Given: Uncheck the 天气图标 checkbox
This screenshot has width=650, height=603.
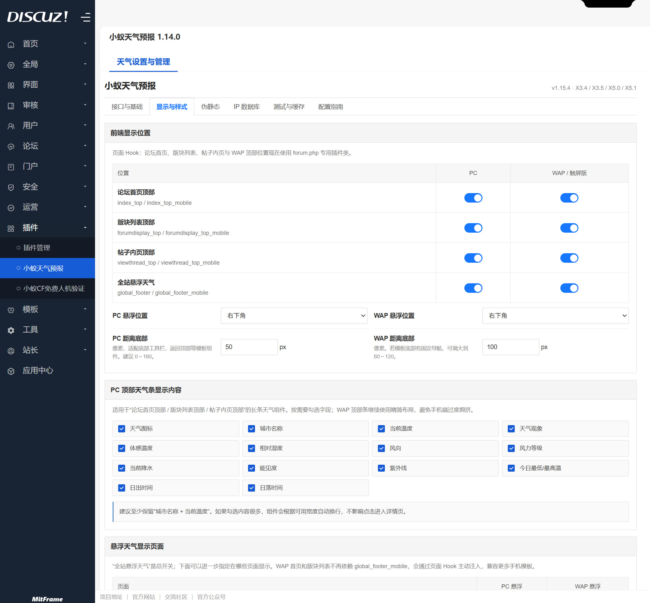Looking at the screenshot, I should pyautogui.click(x=121, y=428).
